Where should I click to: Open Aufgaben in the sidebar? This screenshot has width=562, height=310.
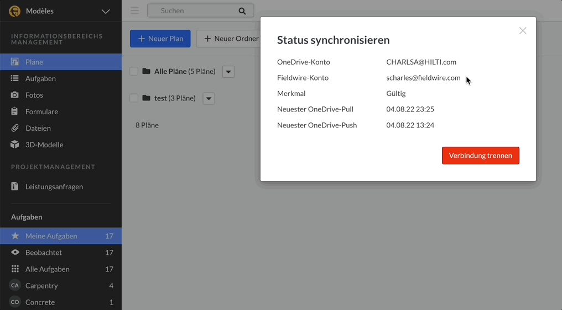point(61,78)
